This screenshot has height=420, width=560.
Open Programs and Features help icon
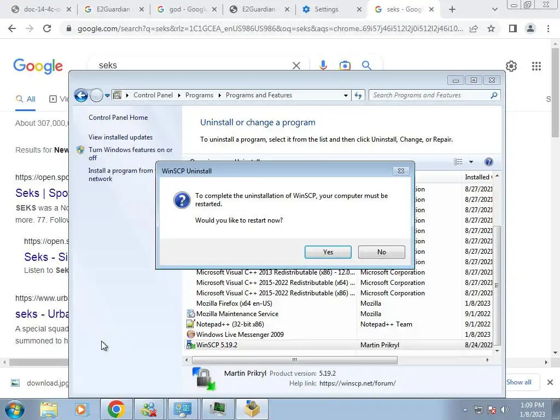click(x=488, y=162)
